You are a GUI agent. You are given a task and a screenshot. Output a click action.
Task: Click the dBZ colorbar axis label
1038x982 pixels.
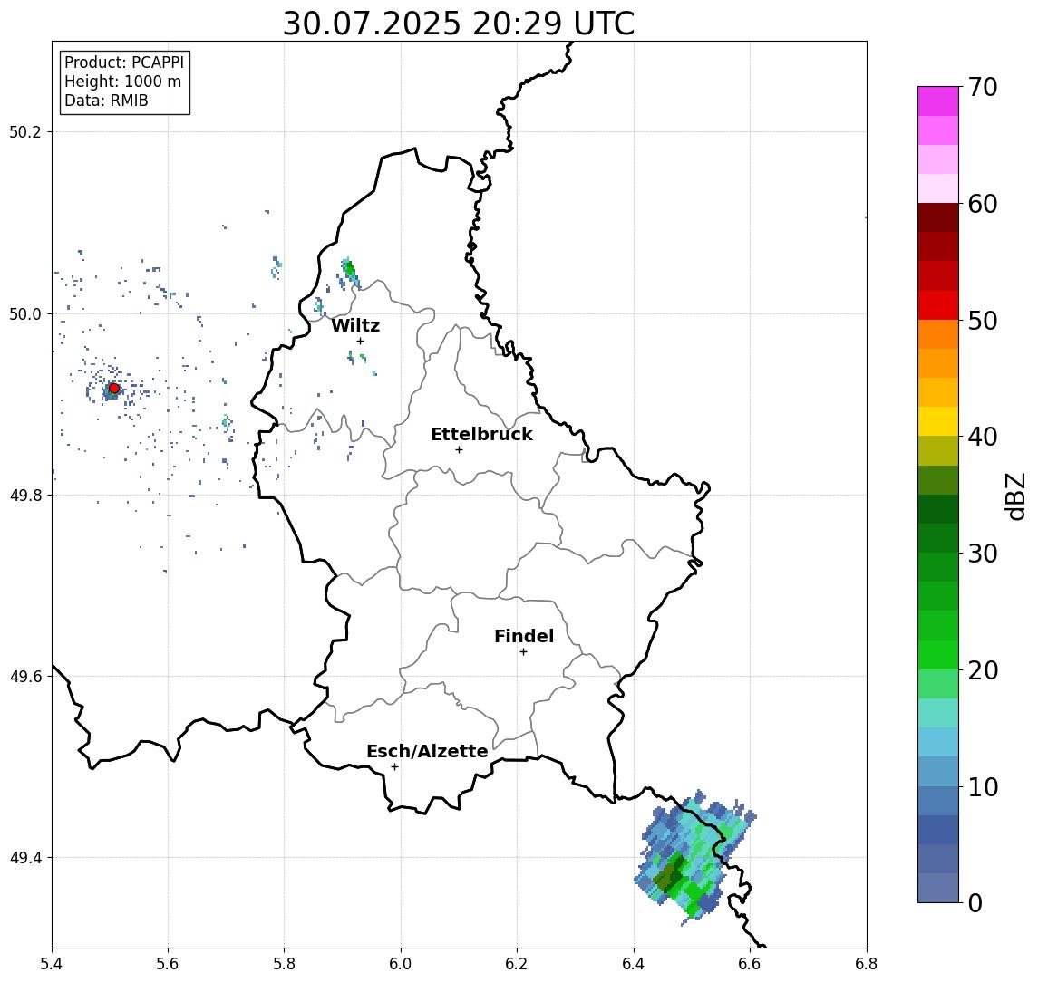point(1015,496)
